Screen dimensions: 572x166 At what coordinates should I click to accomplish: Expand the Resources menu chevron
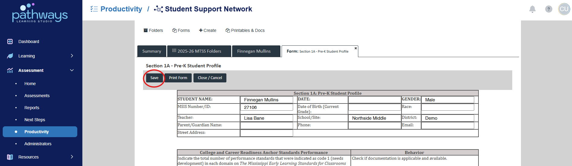click(x=72, y=157)
